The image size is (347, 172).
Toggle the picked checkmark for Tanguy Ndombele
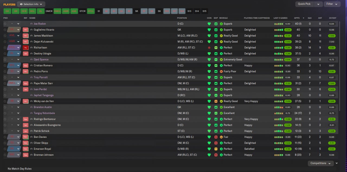[5, 113]
